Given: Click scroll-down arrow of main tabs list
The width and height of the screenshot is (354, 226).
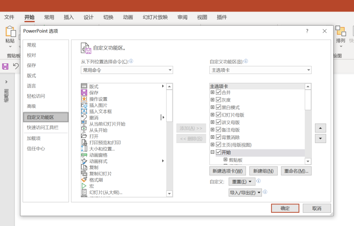Looking at the screenshot, I should pyautogui.click(x=308, y=161).
